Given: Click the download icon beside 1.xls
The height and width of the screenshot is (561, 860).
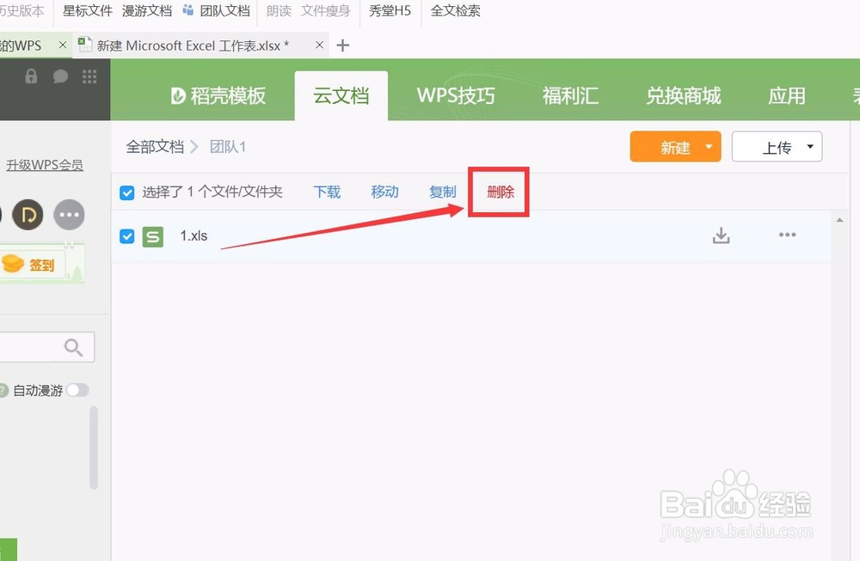Looking at the screenshot, I should (x=721, y=235).
